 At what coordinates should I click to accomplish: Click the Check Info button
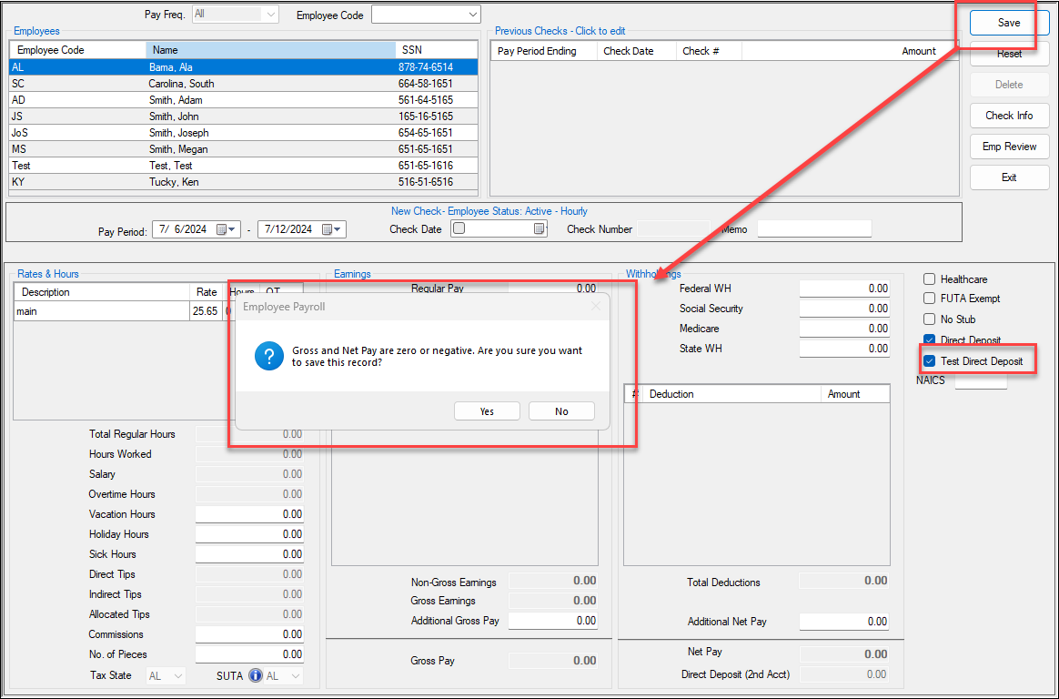click(x=1008, y=116)
